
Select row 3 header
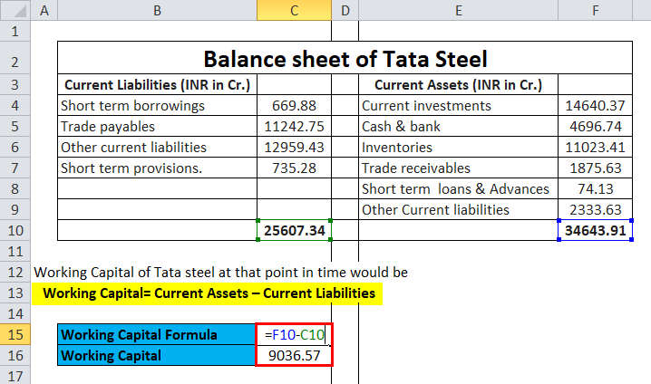pos(15,84)
